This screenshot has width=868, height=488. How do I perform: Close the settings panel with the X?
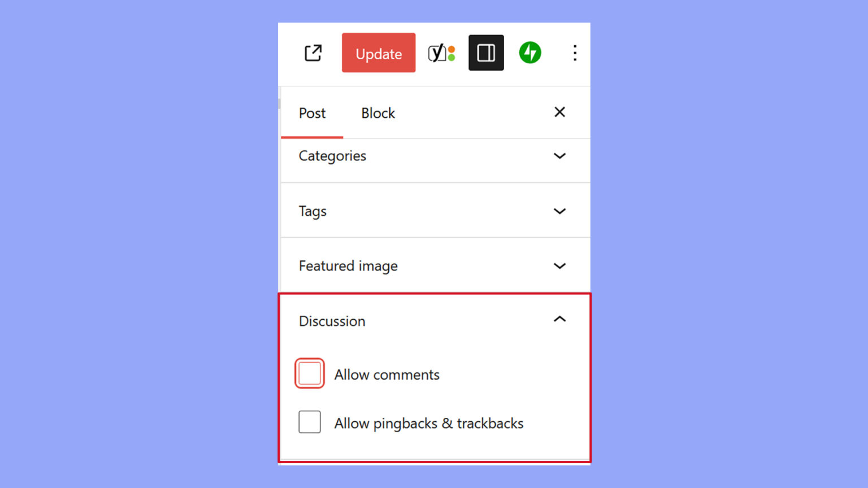click(559, 112)
